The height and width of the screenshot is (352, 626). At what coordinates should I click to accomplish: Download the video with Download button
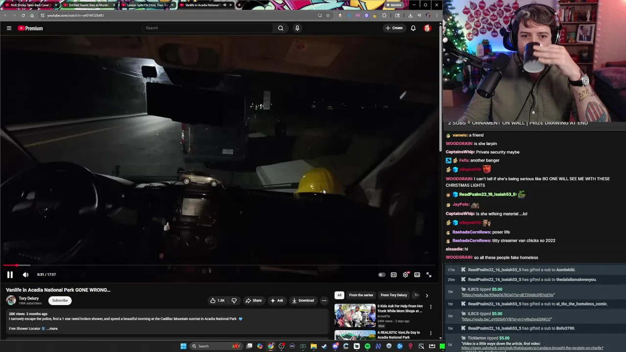pos(303,301)
